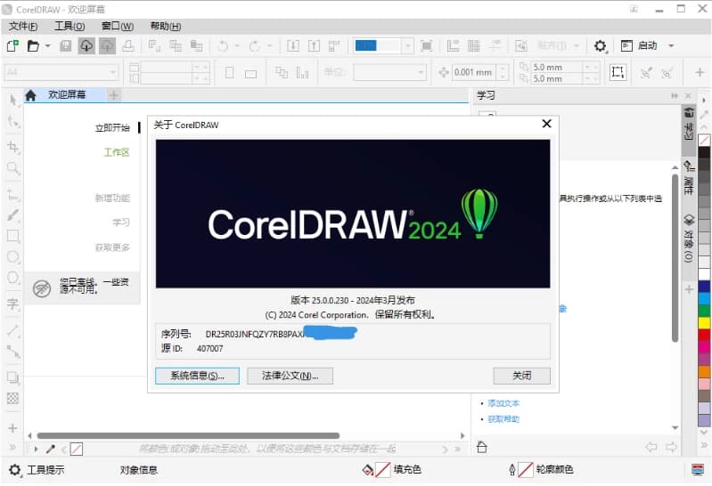Open the 文件 menu
712x486 pixels.
23,27
